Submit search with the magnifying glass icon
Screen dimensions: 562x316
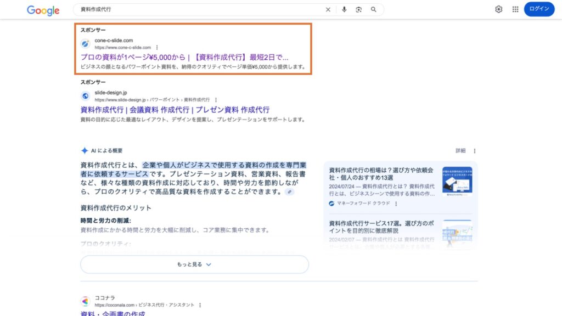point(373,10)
